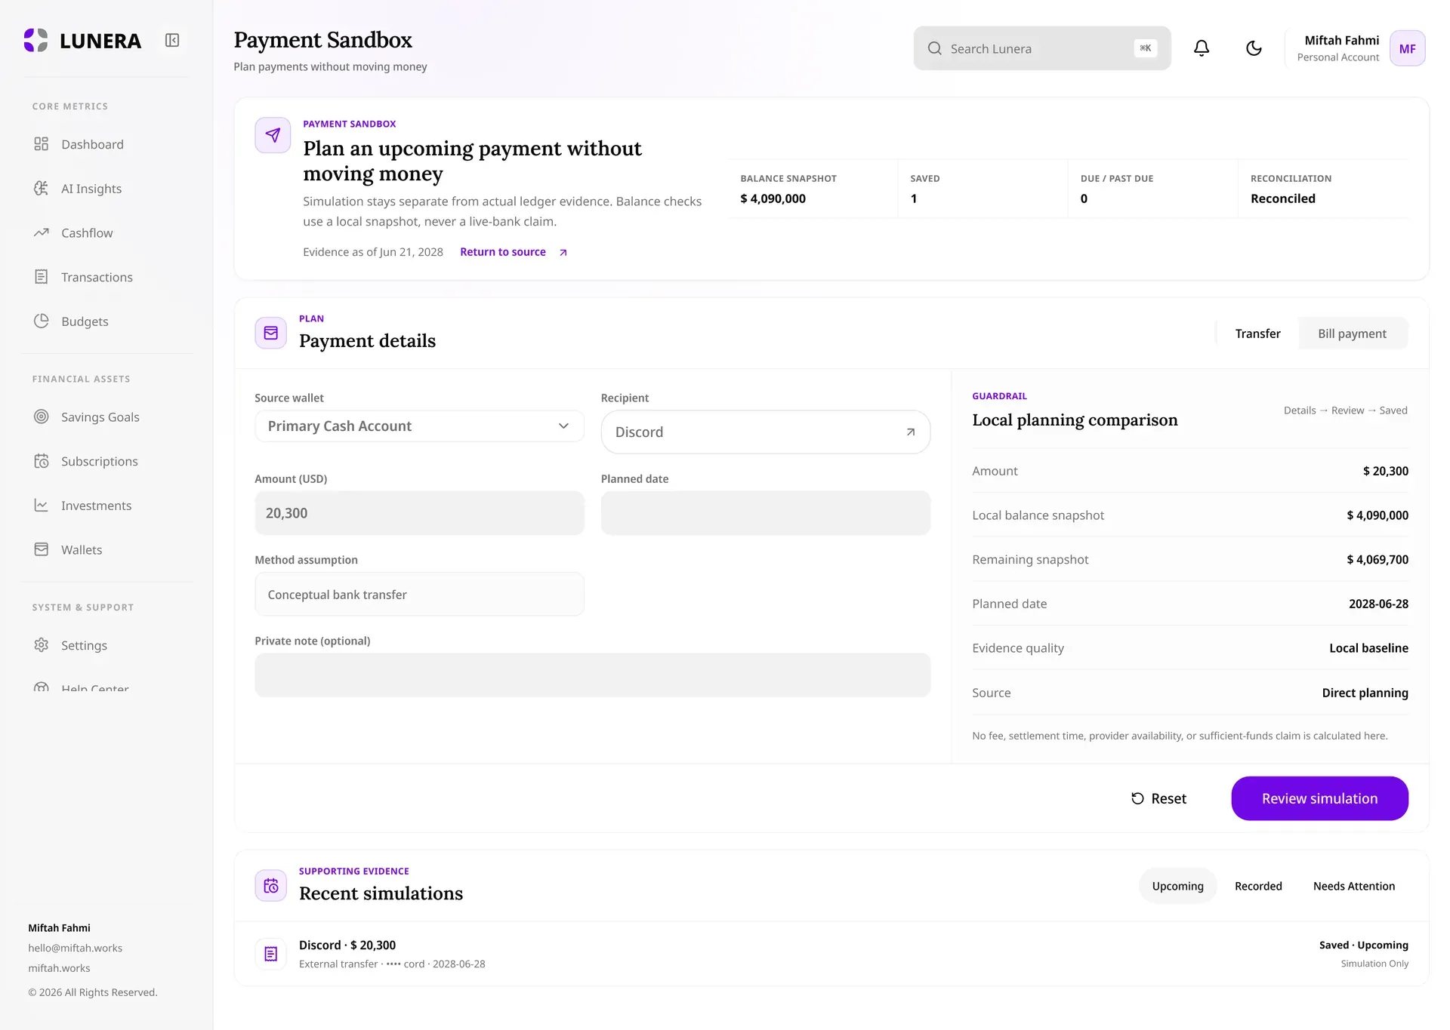Follow the Return to source link
The height and width of the screenshot is (1030, 1450).
(x=514, y=252)
